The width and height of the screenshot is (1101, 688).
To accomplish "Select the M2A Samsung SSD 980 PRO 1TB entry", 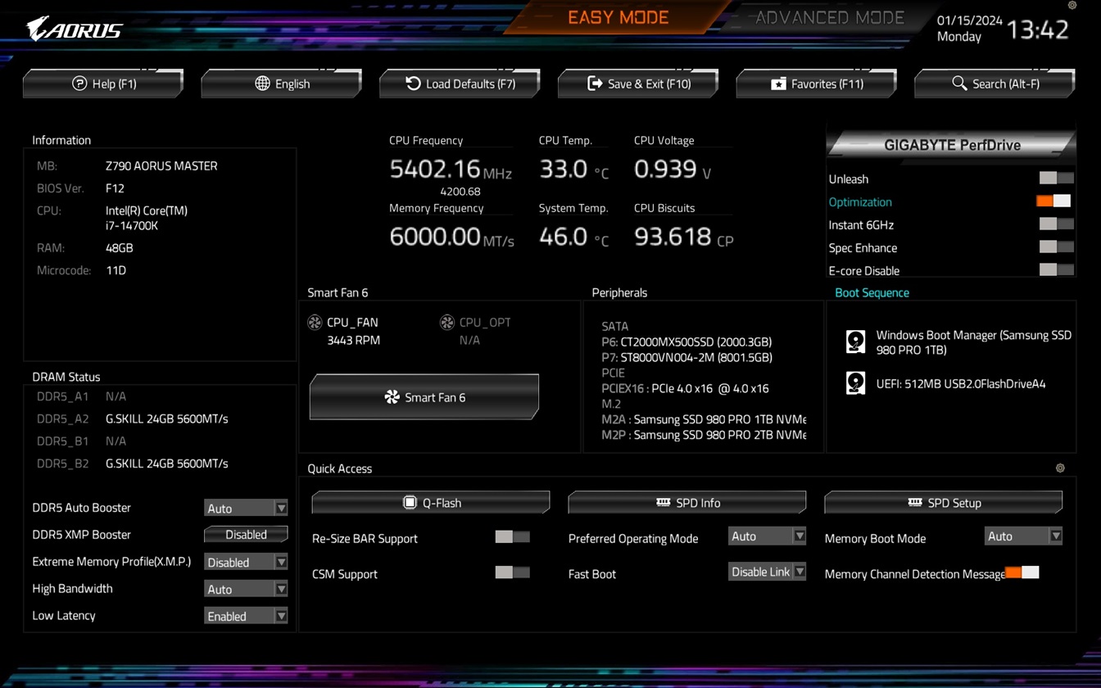I will (704, 419).
